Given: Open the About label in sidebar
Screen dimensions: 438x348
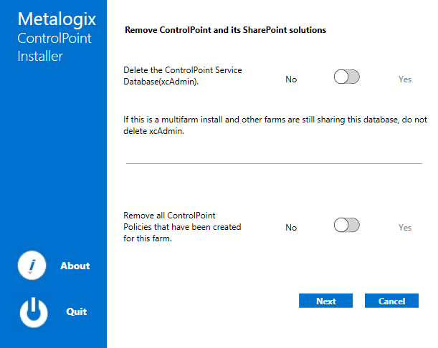Looking at the screenshot, I should 75,266.
